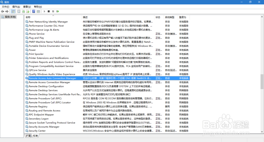
Task: Click the Restart Service icon
Action: pos(58,11)
